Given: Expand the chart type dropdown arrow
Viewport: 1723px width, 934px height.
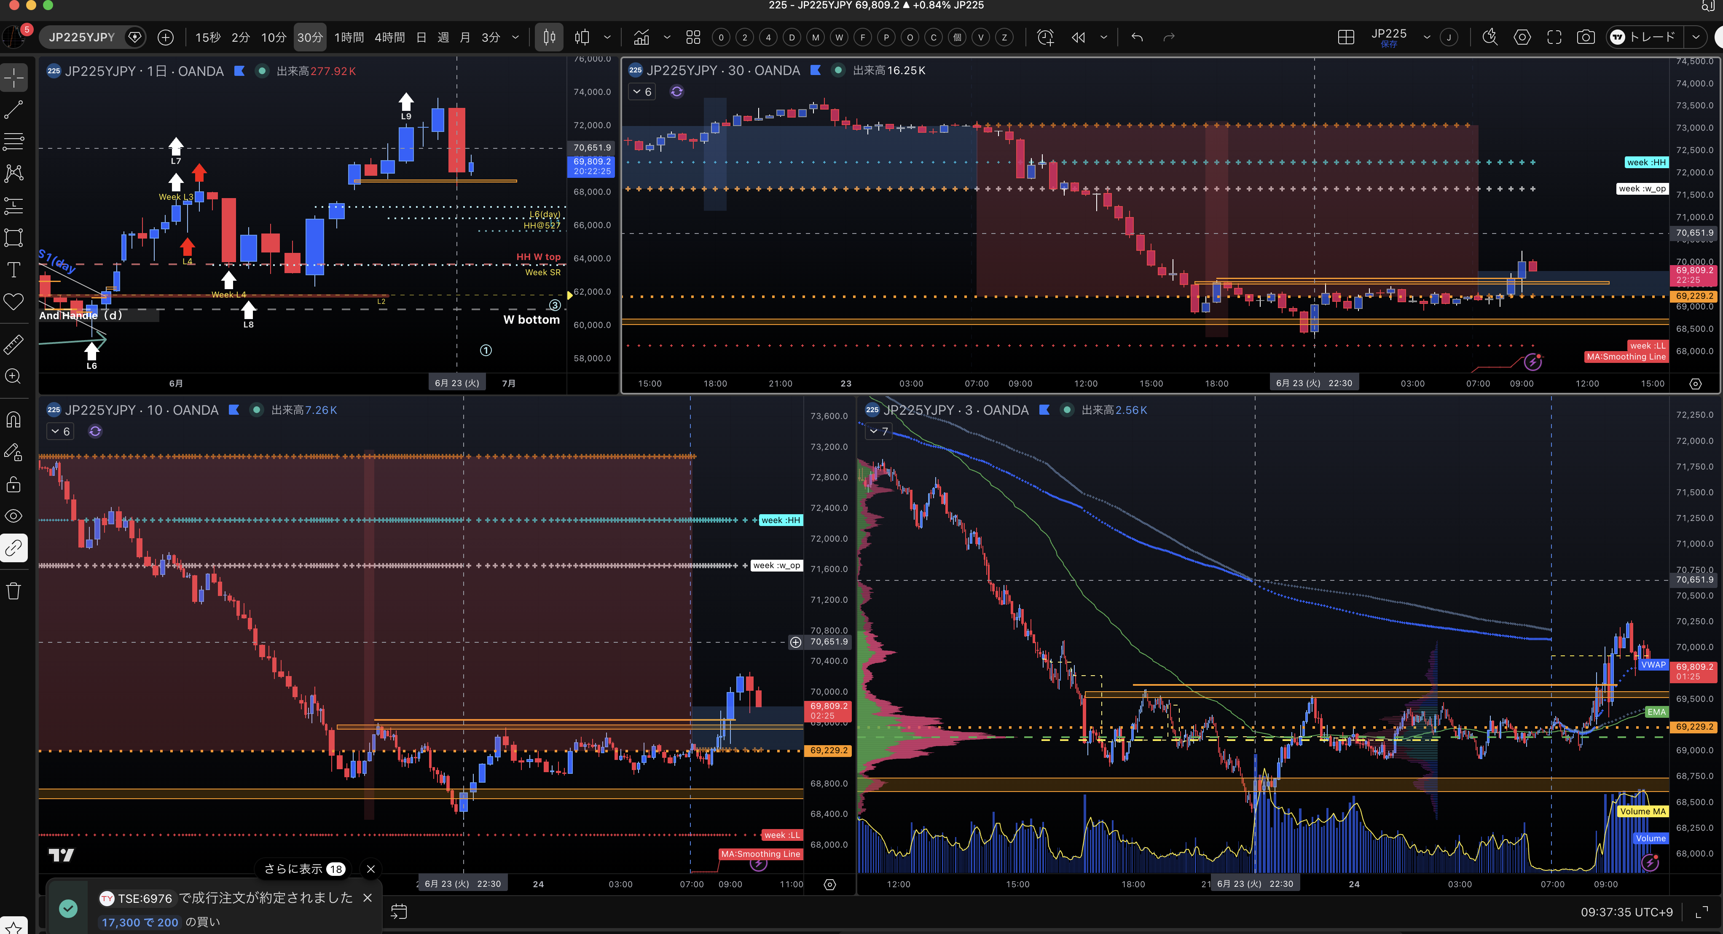Looking at the screenshot, I should (x=607, y=38).
